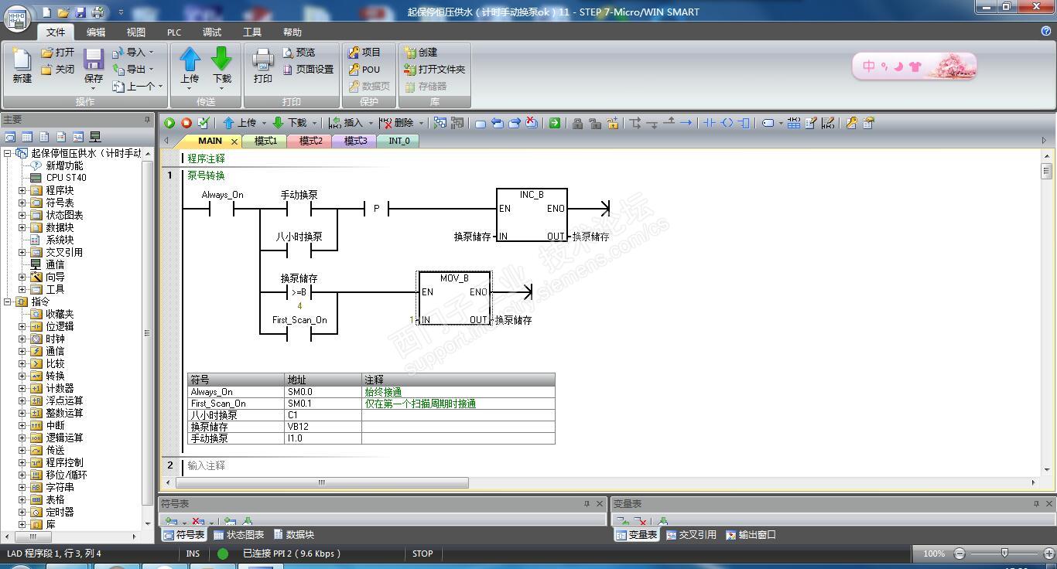Open the 导入 (Import) dropdown arrow
1057x569 pixels.
[x=151, y=52]
